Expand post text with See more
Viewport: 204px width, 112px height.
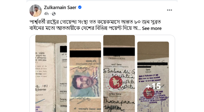[x=152, y=28]
